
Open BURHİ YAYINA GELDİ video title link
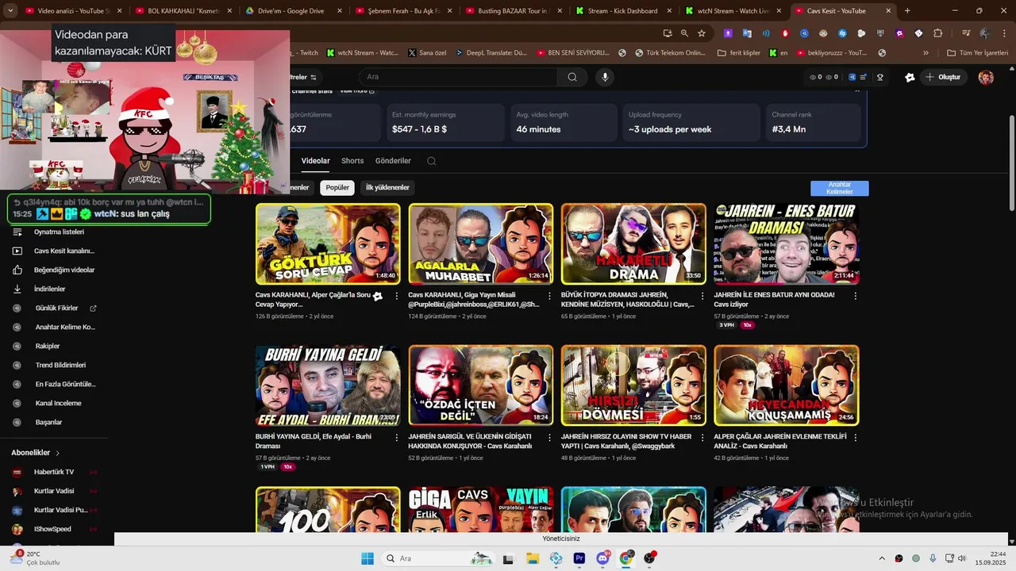point(314,441)
